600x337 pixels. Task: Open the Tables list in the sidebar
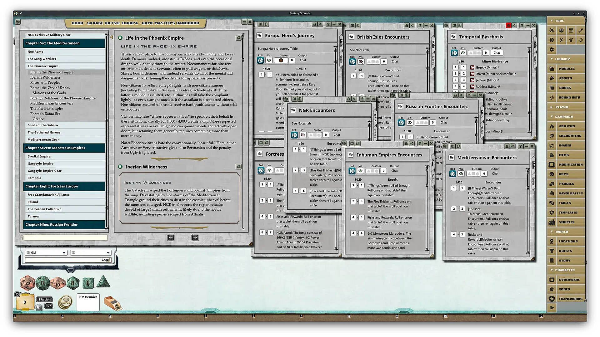(566, 203)
